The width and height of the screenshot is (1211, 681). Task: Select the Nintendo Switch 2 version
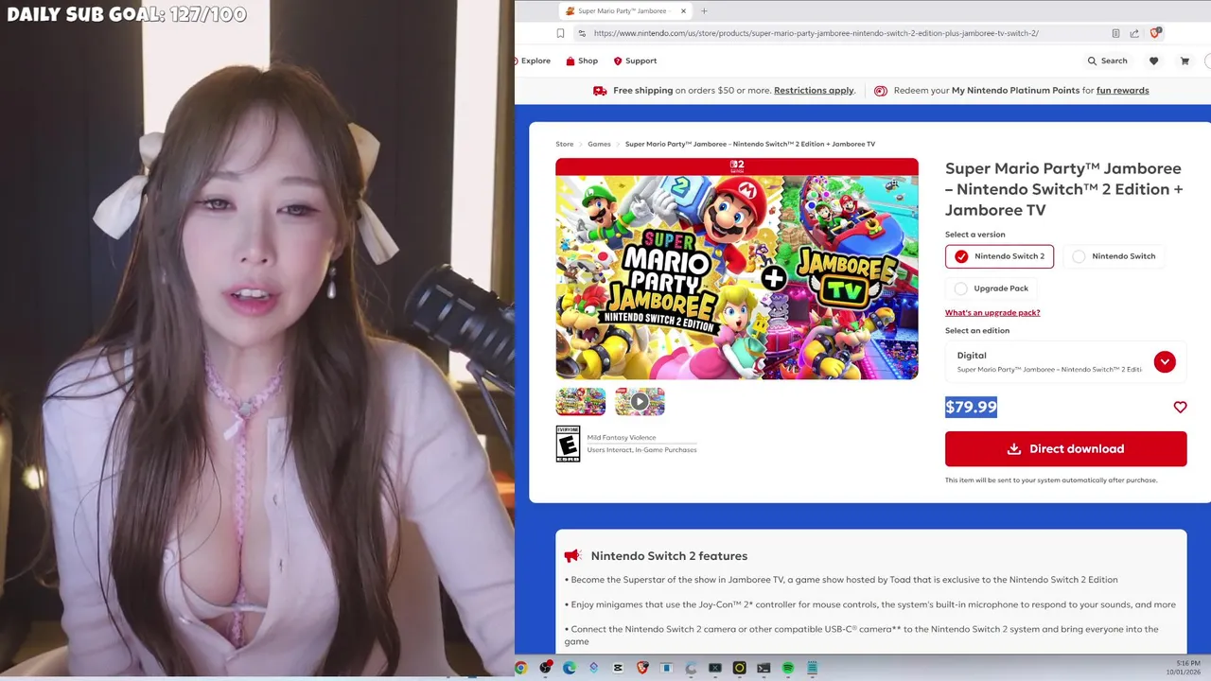pyautogui.click(x=999, y=256)
